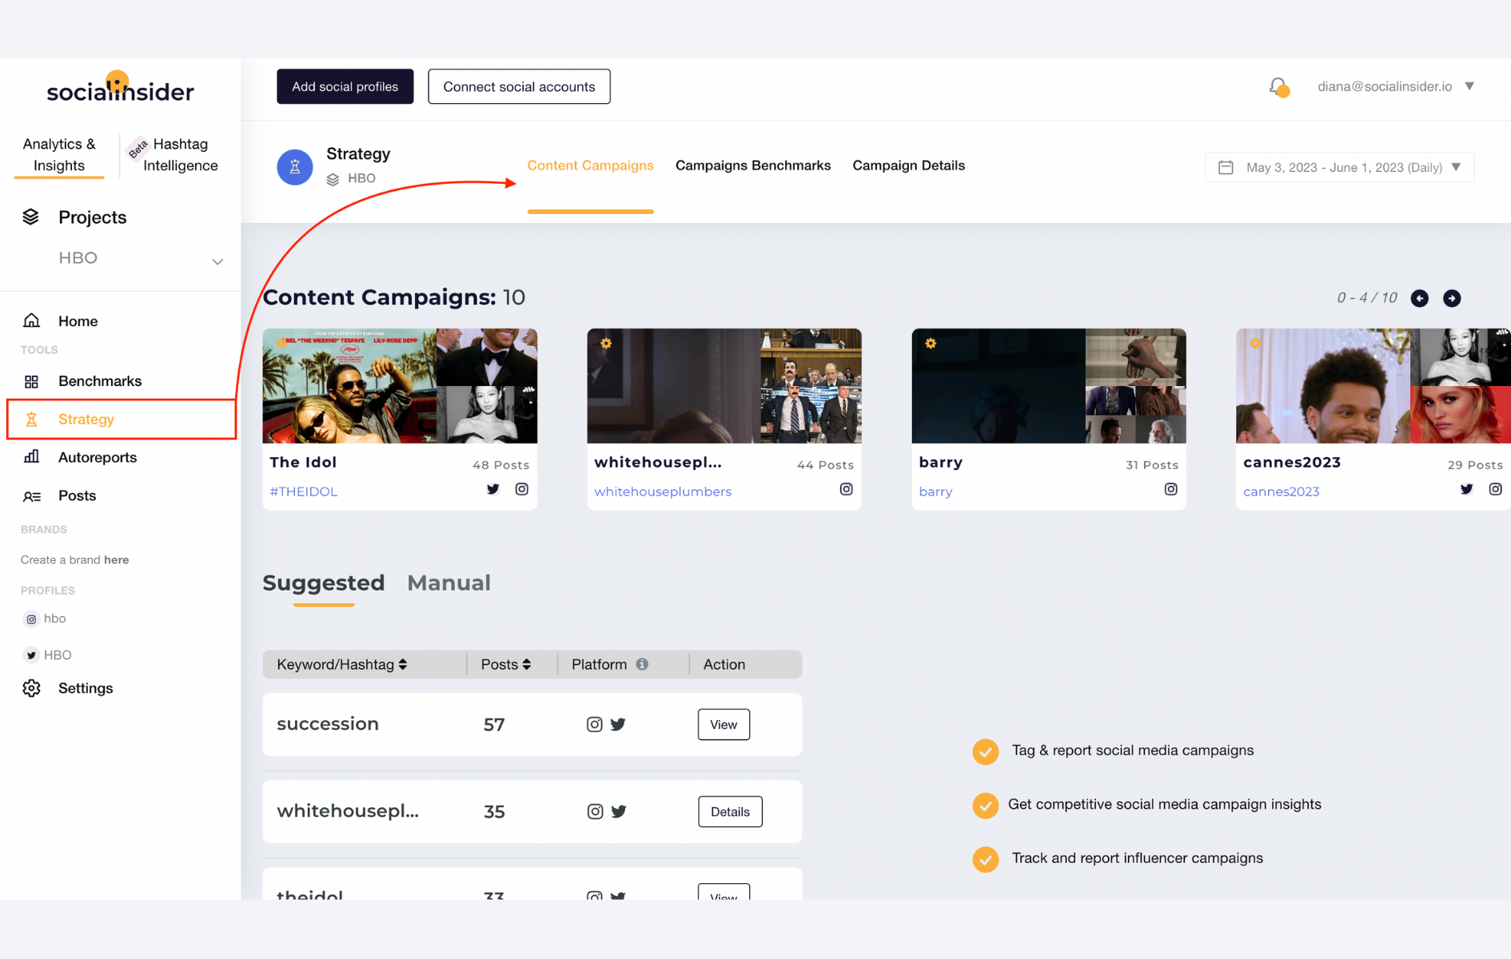1511x959 pixels.
Task: Open The Idol campaign thumbnail
Action: click(x=400, y=386)
